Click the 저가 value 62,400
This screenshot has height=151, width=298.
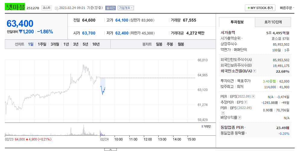point(122,33)
